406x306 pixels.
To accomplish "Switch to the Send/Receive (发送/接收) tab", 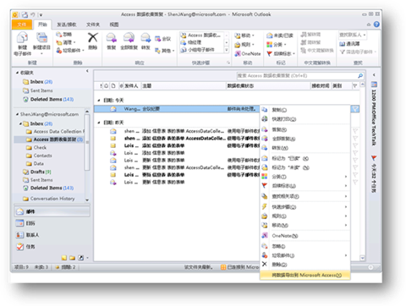I will [67, 25].
